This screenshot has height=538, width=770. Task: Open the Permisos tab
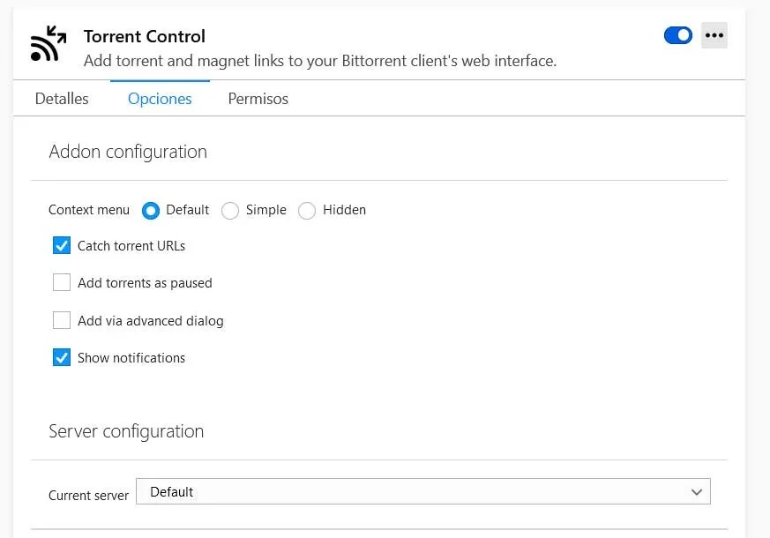pos(258,99)
